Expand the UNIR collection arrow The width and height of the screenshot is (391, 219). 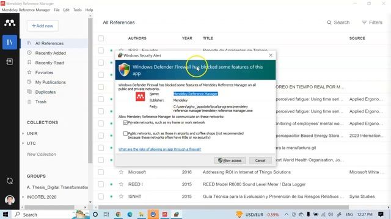point(23,134)
